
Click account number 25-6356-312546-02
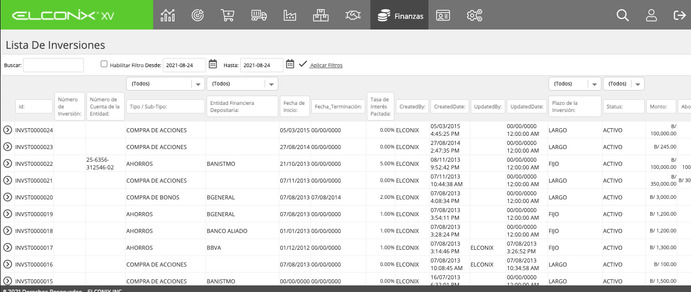pos(100,163)
